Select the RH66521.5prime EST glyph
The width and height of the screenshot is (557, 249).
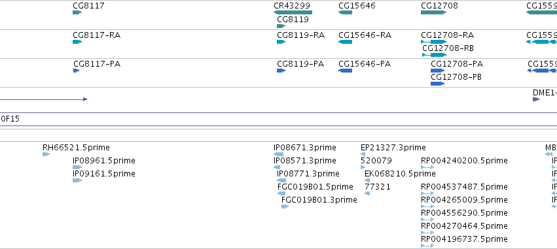46,154
